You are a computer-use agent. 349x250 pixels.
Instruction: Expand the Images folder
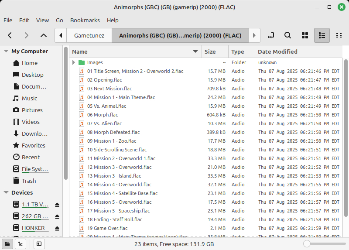click(x=74, y=62)
